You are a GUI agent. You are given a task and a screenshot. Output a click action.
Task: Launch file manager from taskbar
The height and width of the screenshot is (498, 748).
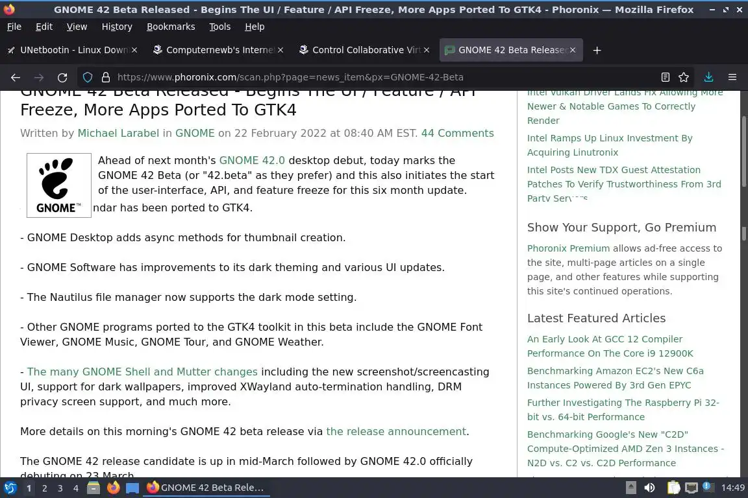pyautogui.click(x=93, y=488)
